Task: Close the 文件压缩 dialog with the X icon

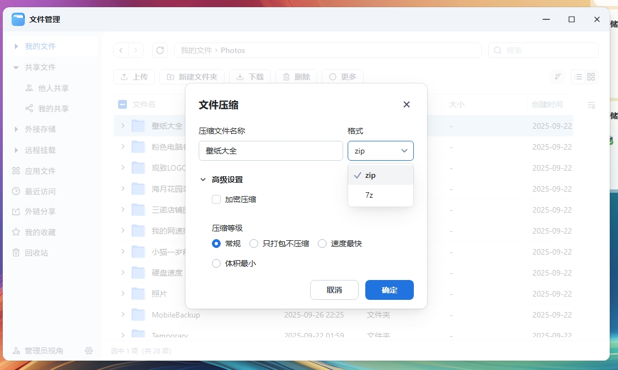Action: (407, 104)
